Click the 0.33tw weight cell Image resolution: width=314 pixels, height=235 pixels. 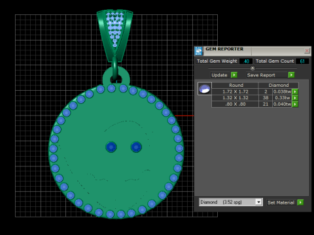point(283,98)
